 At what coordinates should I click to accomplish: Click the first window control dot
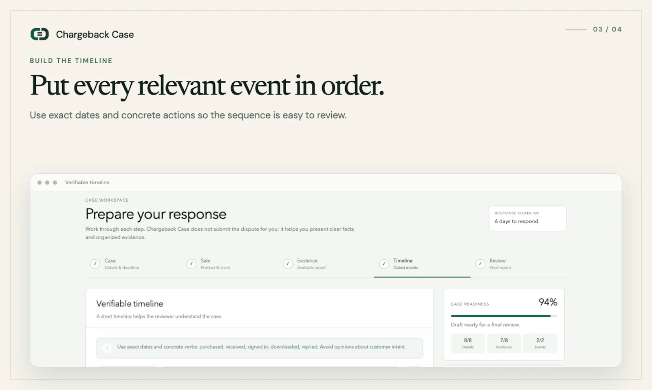pos(40,183)
